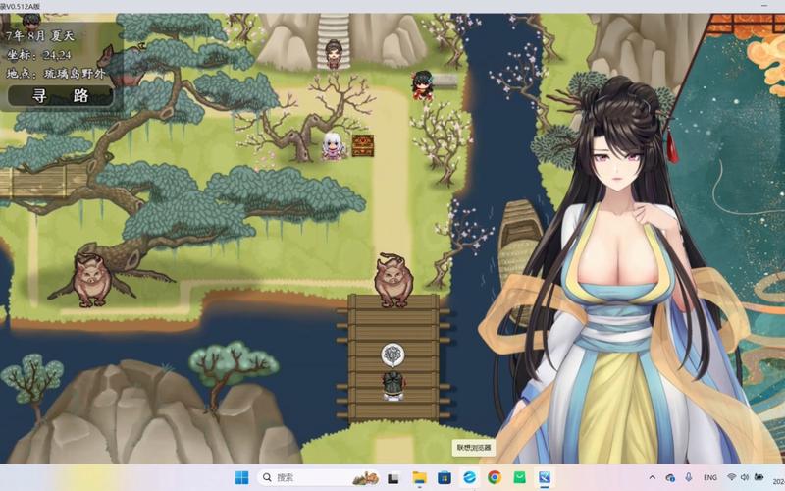Click the 地点: 琉璃岛野外 location text

pyautogui.click(x=56, y=73)
